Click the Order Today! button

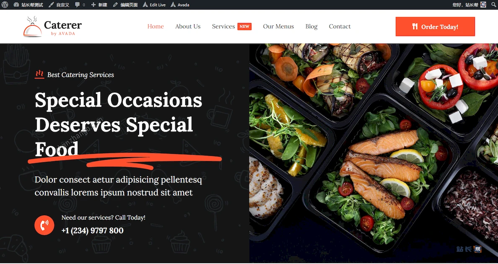point(435,27)
